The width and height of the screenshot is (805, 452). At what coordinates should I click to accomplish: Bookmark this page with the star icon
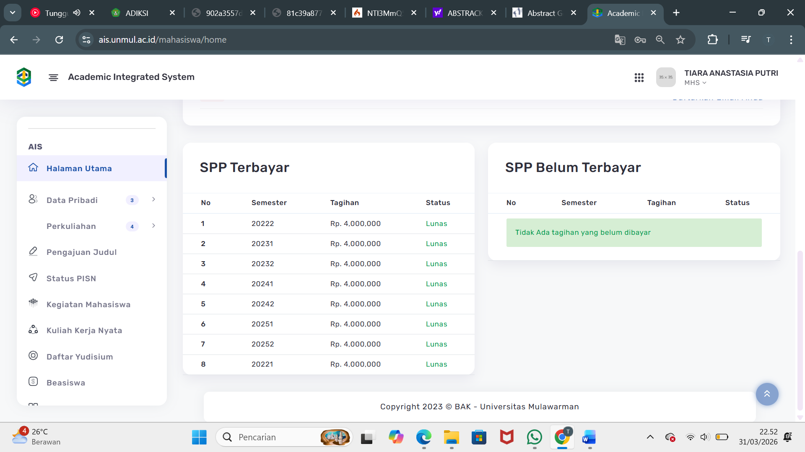[680, 40]
